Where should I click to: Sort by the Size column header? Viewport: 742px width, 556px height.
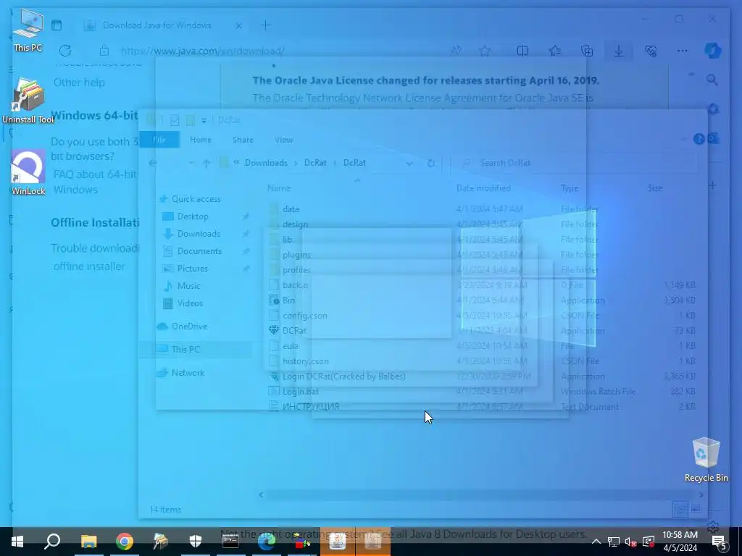coord(655,188)
